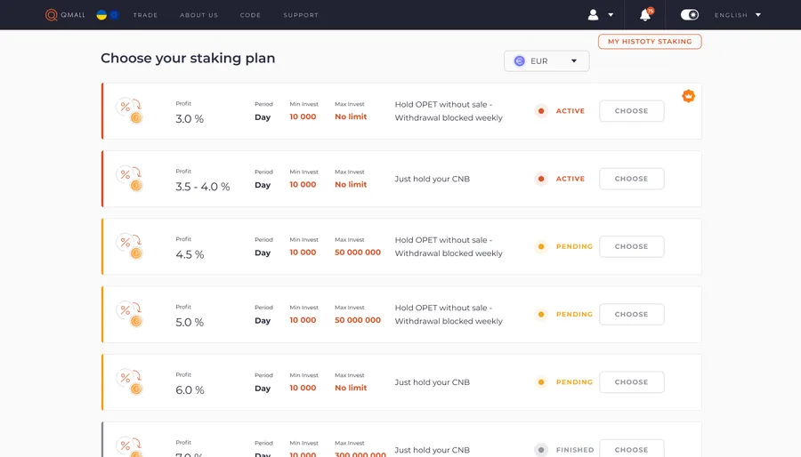Click the Ukraine flag icon
801x457 pixels.
coord(101,15)
